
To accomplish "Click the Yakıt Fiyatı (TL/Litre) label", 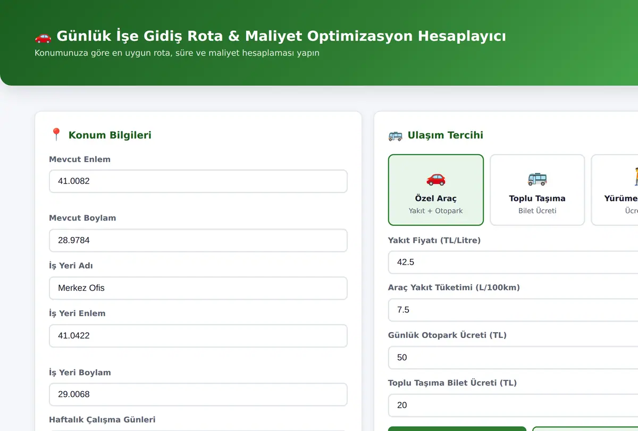I will click(x=434, y=240).
